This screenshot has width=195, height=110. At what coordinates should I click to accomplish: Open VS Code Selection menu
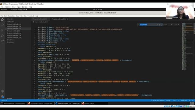click(12, 16)
